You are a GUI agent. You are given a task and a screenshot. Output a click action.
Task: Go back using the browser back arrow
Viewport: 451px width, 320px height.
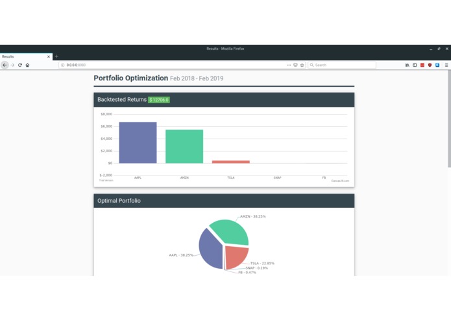point(5,65)
